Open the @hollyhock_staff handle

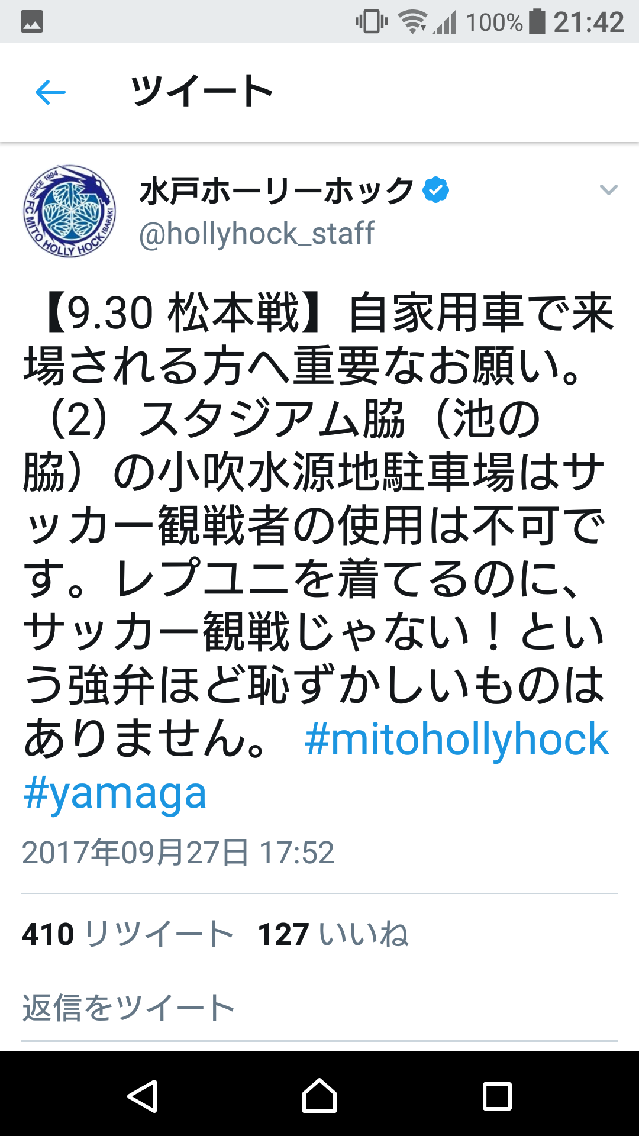(x=257, y=233)
